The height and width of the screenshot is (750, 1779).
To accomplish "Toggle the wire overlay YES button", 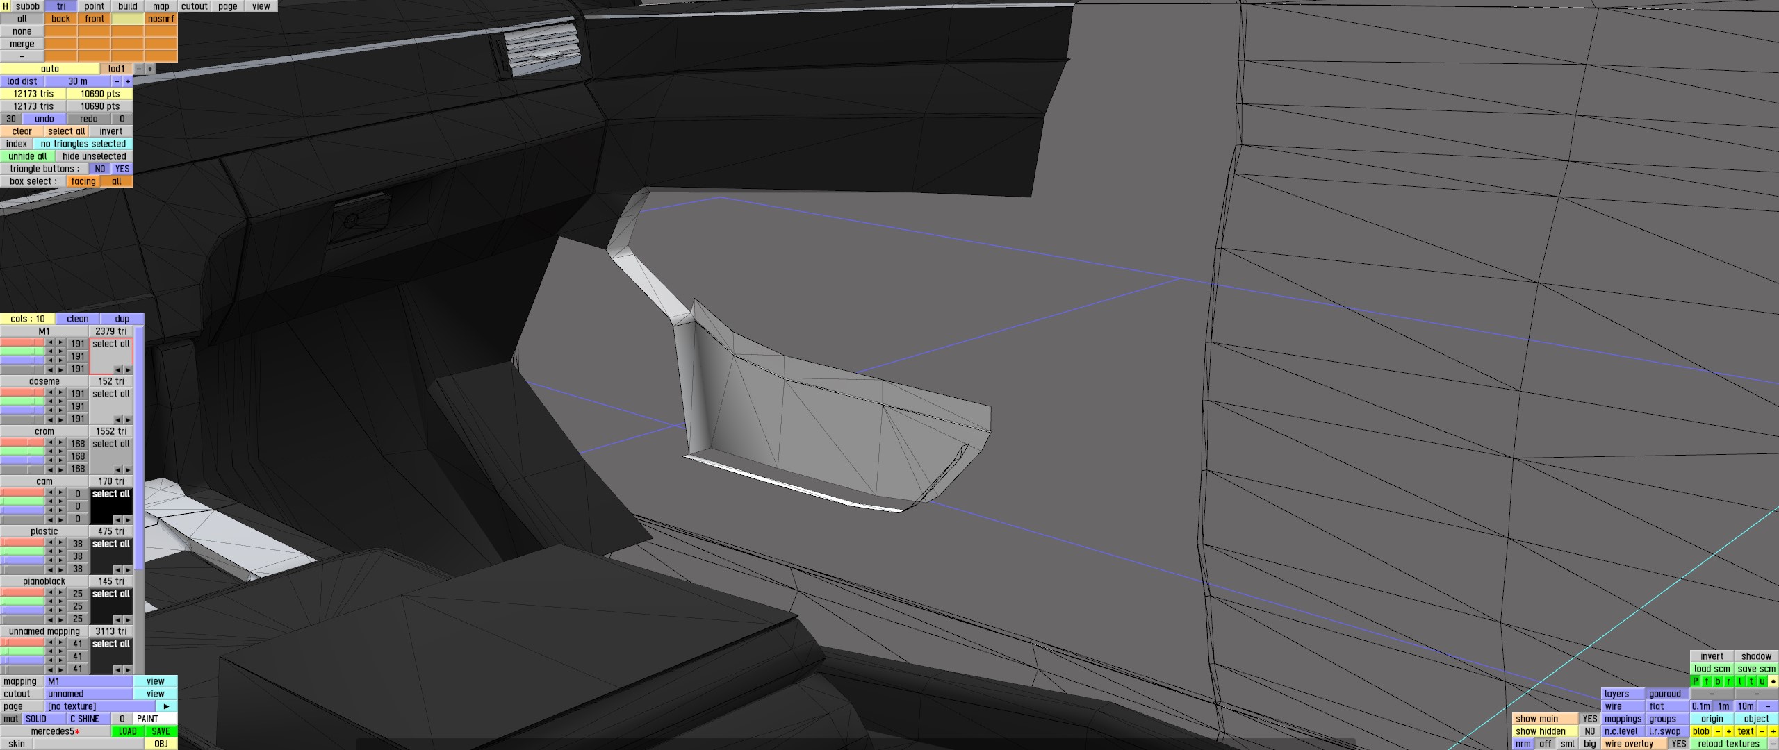I will tap(1678, 744).
